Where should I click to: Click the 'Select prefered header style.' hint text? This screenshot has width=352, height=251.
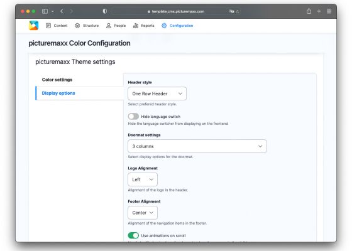click(x=152, y=104)
